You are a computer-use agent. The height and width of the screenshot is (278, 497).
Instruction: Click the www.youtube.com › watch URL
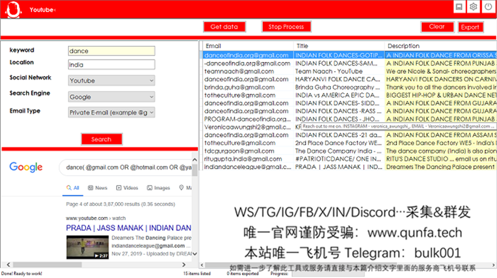(96, 219)
